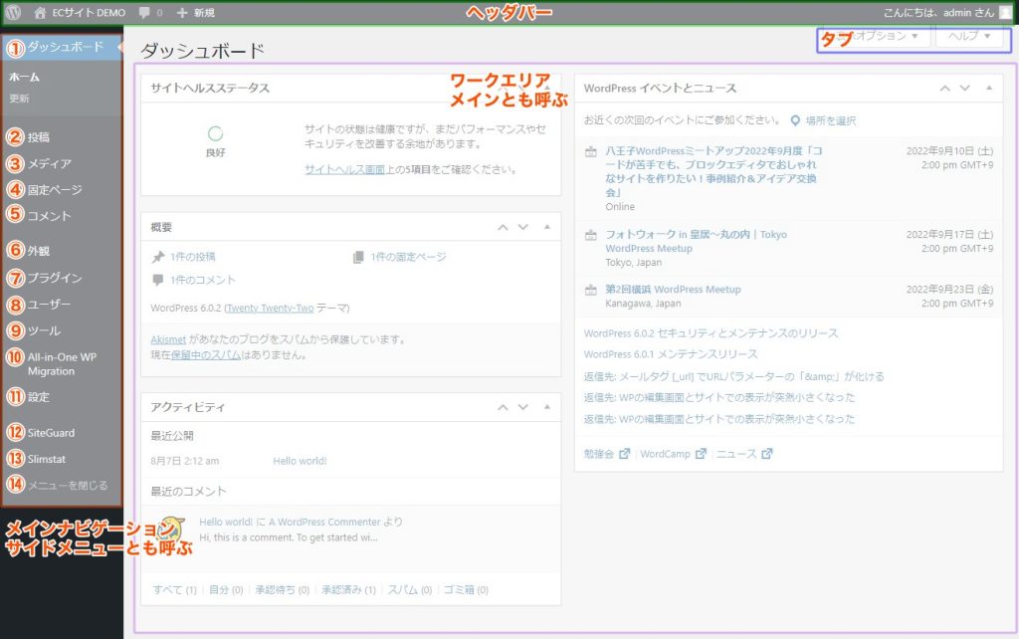Move WordPress イベントとニュース panel down
Viewport: 1019px width, 639px height.
point(964,88)
